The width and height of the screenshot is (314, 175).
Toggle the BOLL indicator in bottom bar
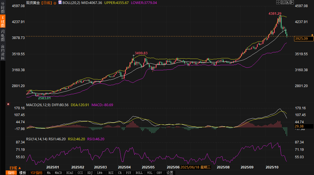139,173
